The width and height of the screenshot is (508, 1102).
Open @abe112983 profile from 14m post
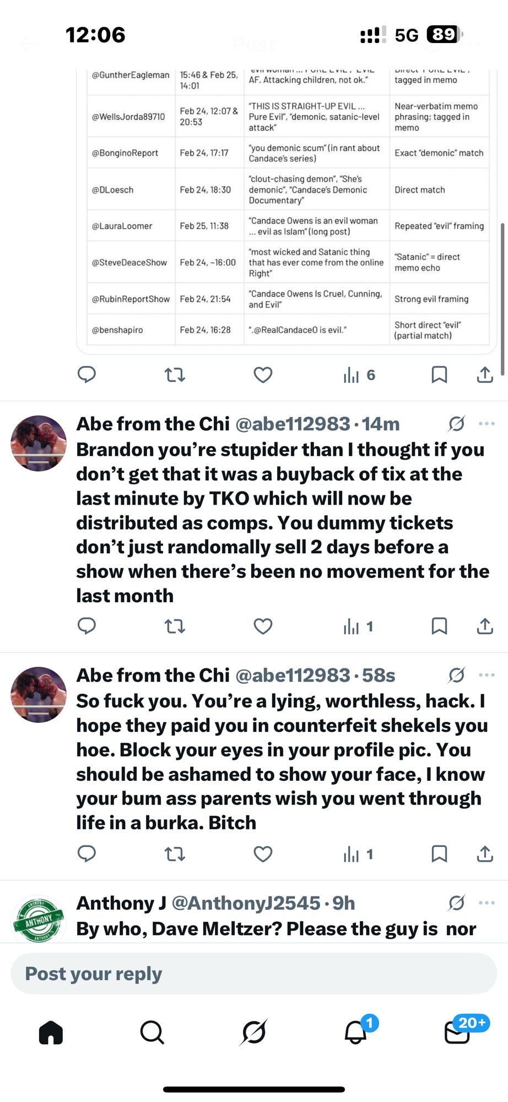coord(293,424)
